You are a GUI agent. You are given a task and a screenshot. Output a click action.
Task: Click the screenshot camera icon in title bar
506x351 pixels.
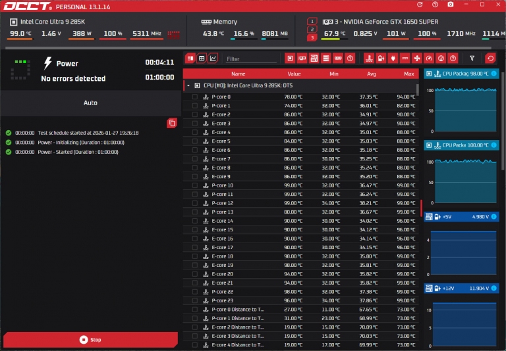(450, 5)
